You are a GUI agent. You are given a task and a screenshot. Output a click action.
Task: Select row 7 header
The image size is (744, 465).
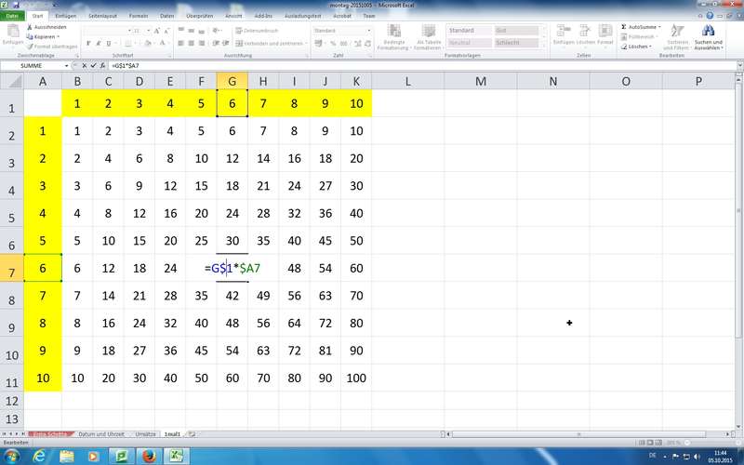pos(12,268)
